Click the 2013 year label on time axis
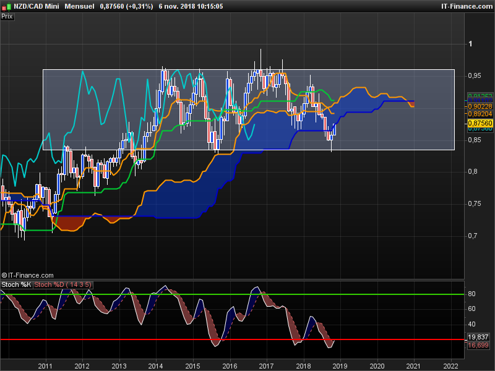 (x=119, y=366)
